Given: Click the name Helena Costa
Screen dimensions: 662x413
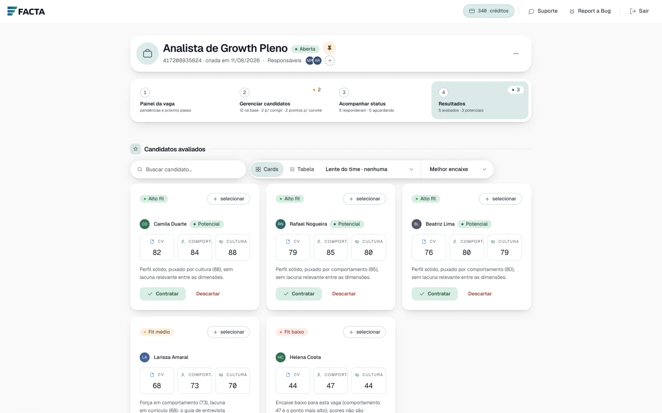Looking at the screenshot, I should (x=305, y=357).
